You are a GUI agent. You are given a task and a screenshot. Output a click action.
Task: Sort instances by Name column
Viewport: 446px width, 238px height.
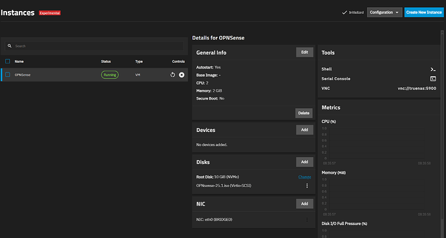click(x=19, y=61)
